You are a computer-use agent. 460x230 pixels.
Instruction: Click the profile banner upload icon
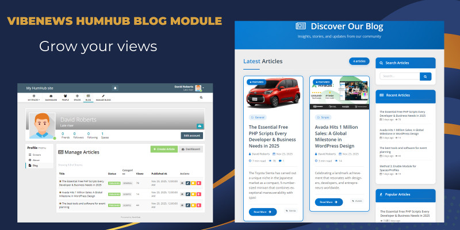click(x=200, y=125)
